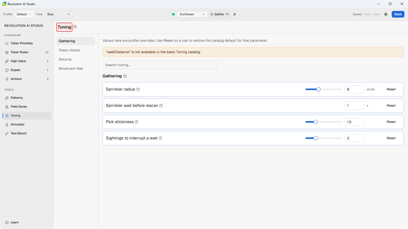
Task: Click help icon beside Gathering section heading
Action: 125,76
